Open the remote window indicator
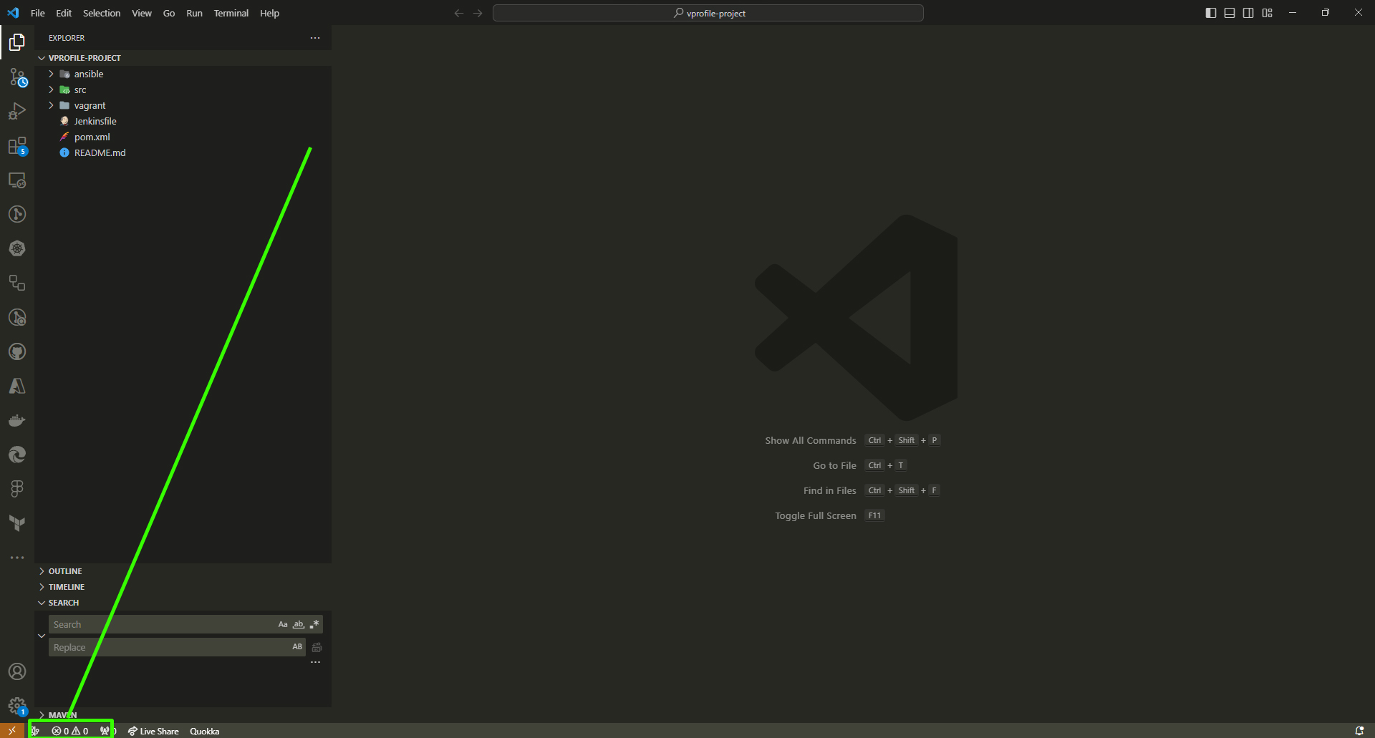 [12, 731]
